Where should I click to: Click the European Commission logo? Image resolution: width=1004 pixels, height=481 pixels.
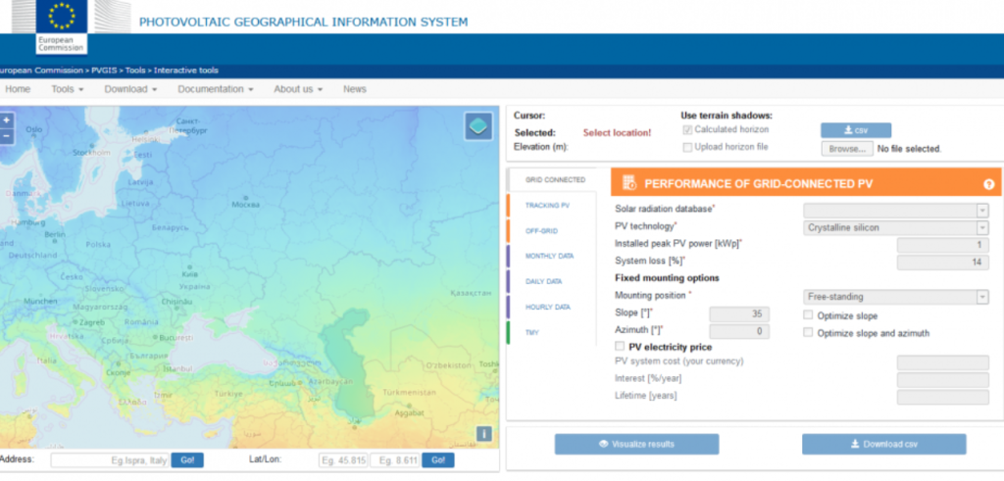62,26
